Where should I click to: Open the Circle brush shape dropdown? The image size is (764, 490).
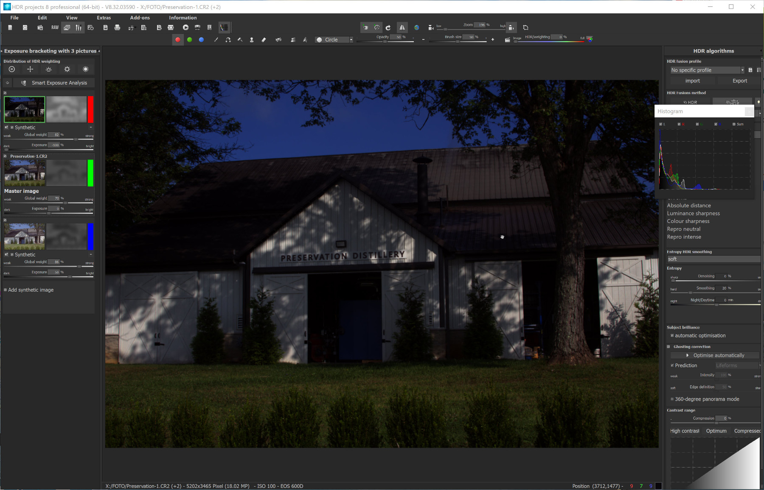334,40
